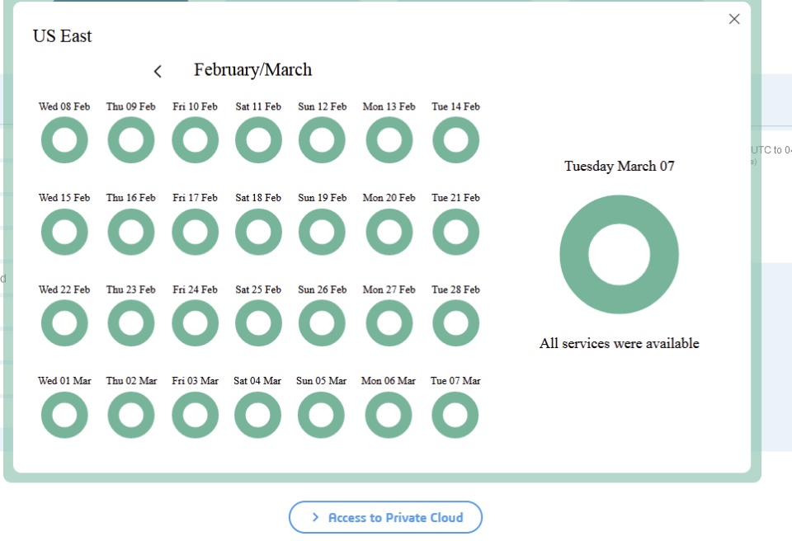
Task: Select the Thu 02 Mar status ring
Action: pos(130,415)
